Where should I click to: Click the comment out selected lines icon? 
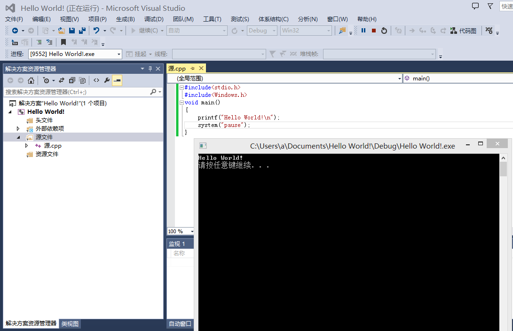pos(39,42)
